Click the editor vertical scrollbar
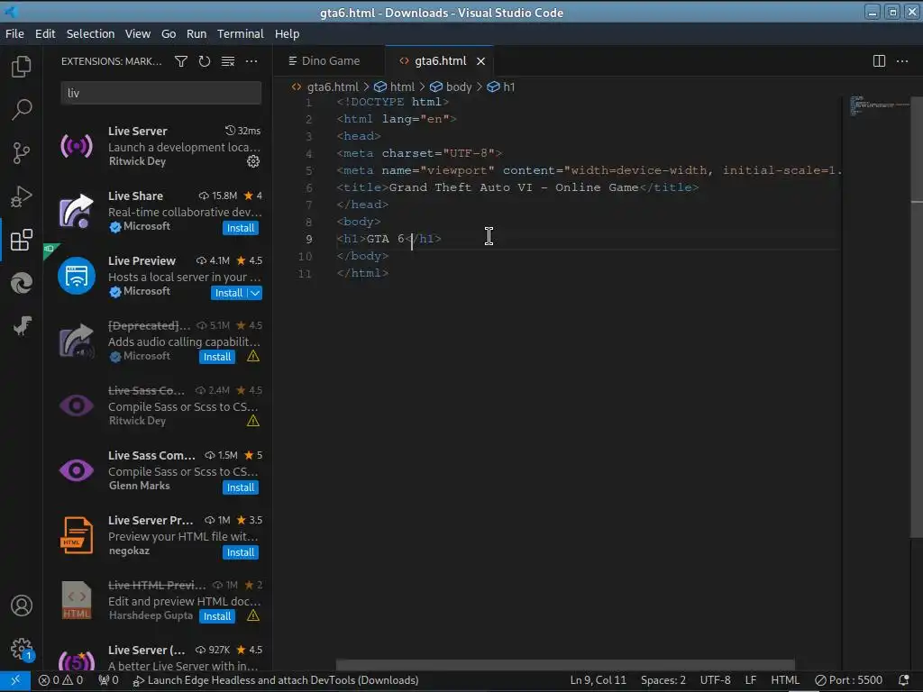 pyautogui.click(x=917, y=317)
